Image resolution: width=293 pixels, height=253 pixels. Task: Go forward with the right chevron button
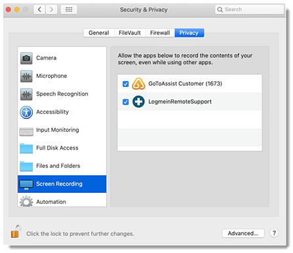click(x=51, y=9)
